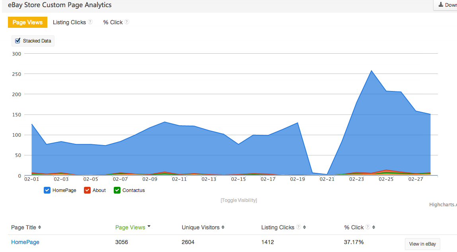
Task: Open the HomePage link in the table
Action: [x=25, y=242]
